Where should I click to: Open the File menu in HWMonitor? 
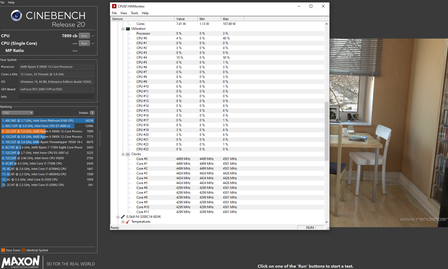114,13
